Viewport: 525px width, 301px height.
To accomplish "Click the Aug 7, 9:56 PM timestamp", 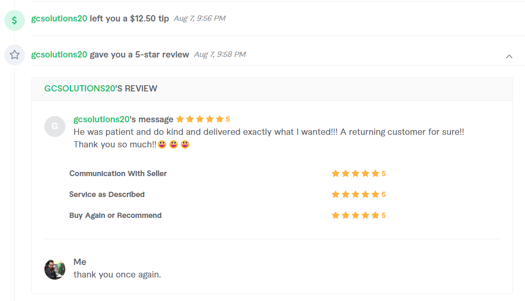I will (x=200, y=18).
